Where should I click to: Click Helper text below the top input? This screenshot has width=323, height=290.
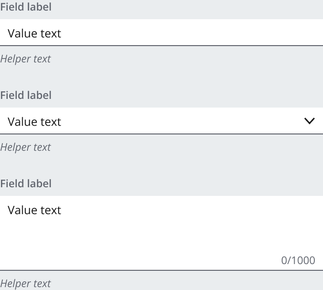[x=25, y=59]
